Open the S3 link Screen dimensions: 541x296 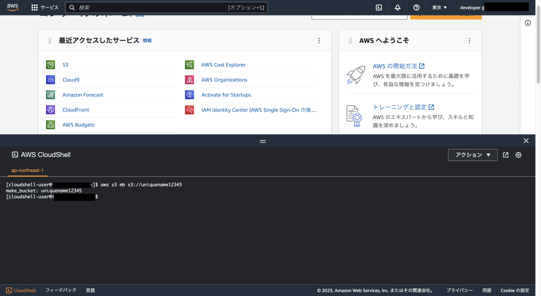pos(65,65)
